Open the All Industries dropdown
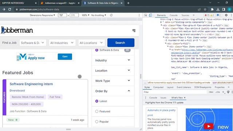Viewport: 233px width, 131px height. (62, 43)
